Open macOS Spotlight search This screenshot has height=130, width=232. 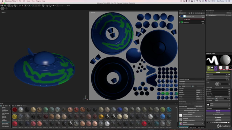click(226, 1)
